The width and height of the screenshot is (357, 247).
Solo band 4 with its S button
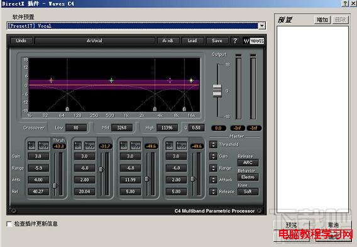coord(170,146)
